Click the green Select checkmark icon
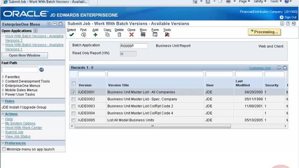This screenshot has height=168, width=299. pos(71,35)
